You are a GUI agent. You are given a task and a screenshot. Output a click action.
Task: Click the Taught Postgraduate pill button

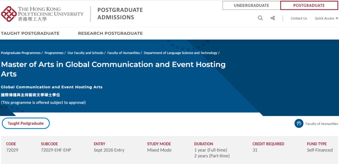click(x=26, y=123)
